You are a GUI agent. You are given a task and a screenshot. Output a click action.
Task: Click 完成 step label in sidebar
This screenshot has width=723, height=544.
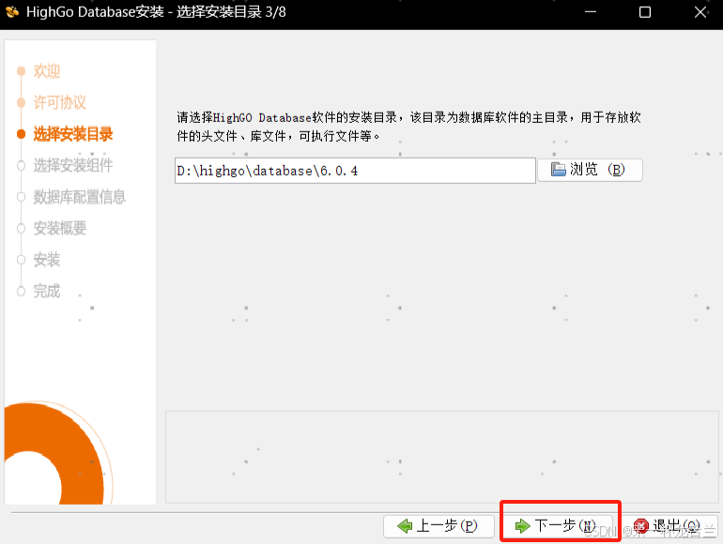coord(47,291)
